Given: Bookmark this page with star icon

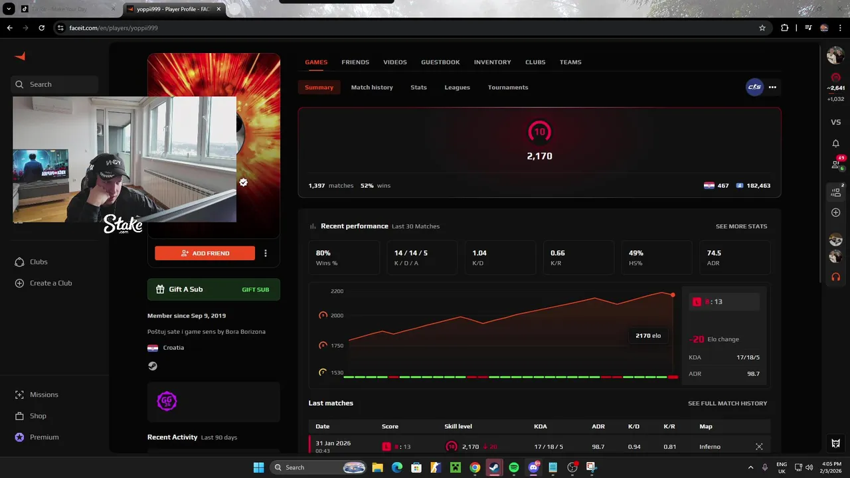Looking at the screenshot, I should (762, 28).
